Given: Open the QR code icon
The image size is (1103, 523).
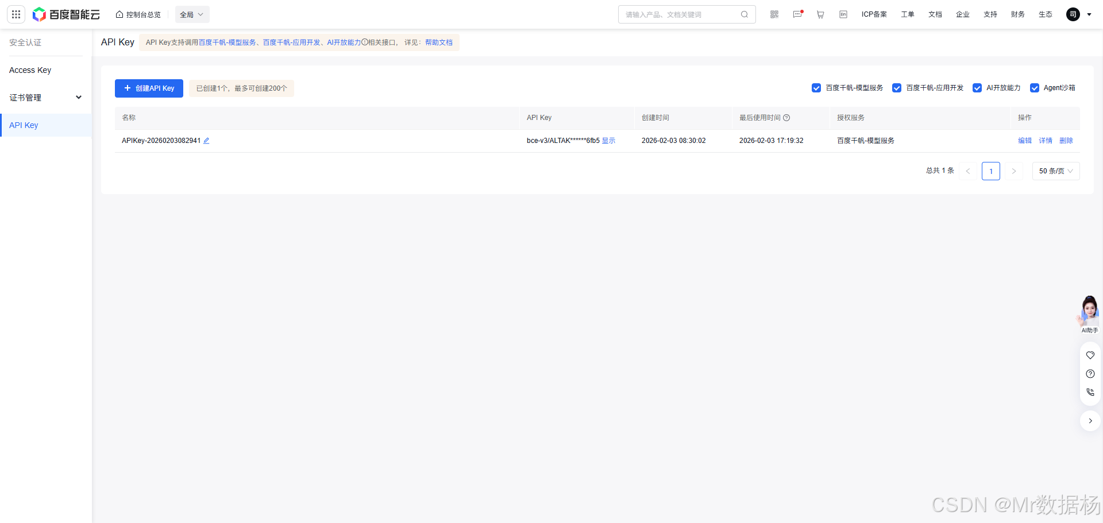Looking at the screenshot, I should pos(774,14).
